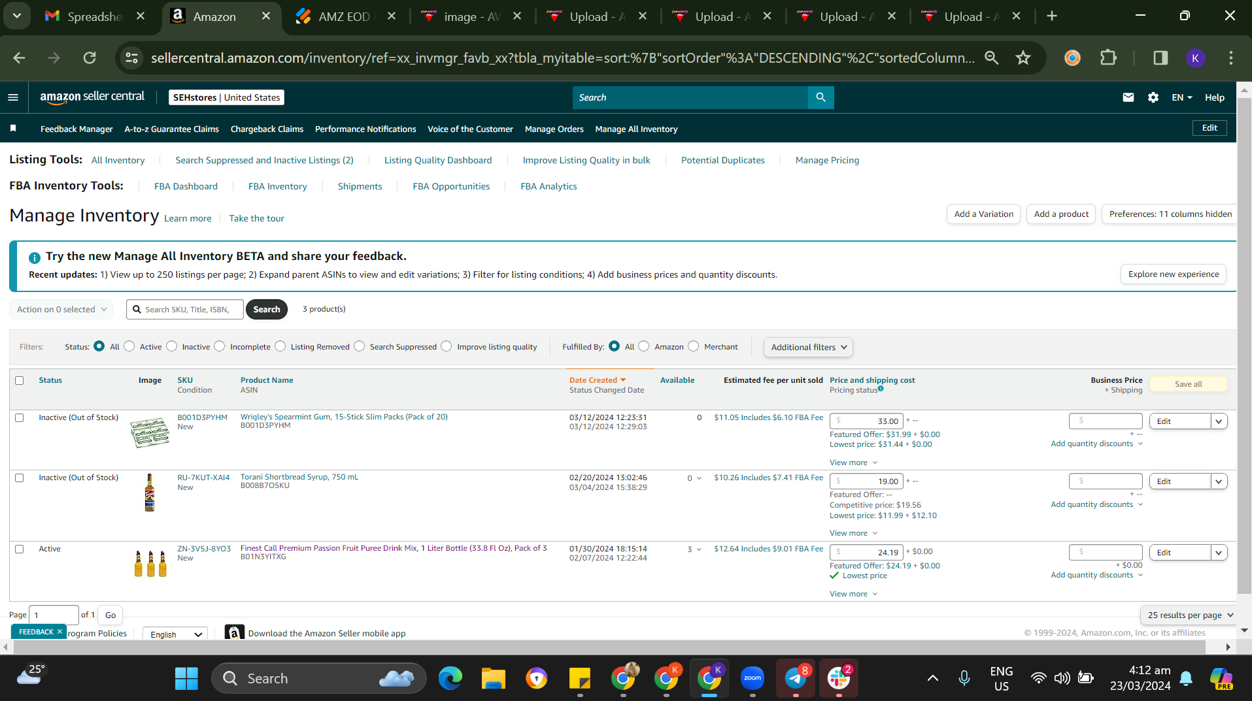The width and height of the screenshot is (1252, 701).
Task: Select the Search Suppressed radio button
Action: pyautogui.click(x=360, y=346)
